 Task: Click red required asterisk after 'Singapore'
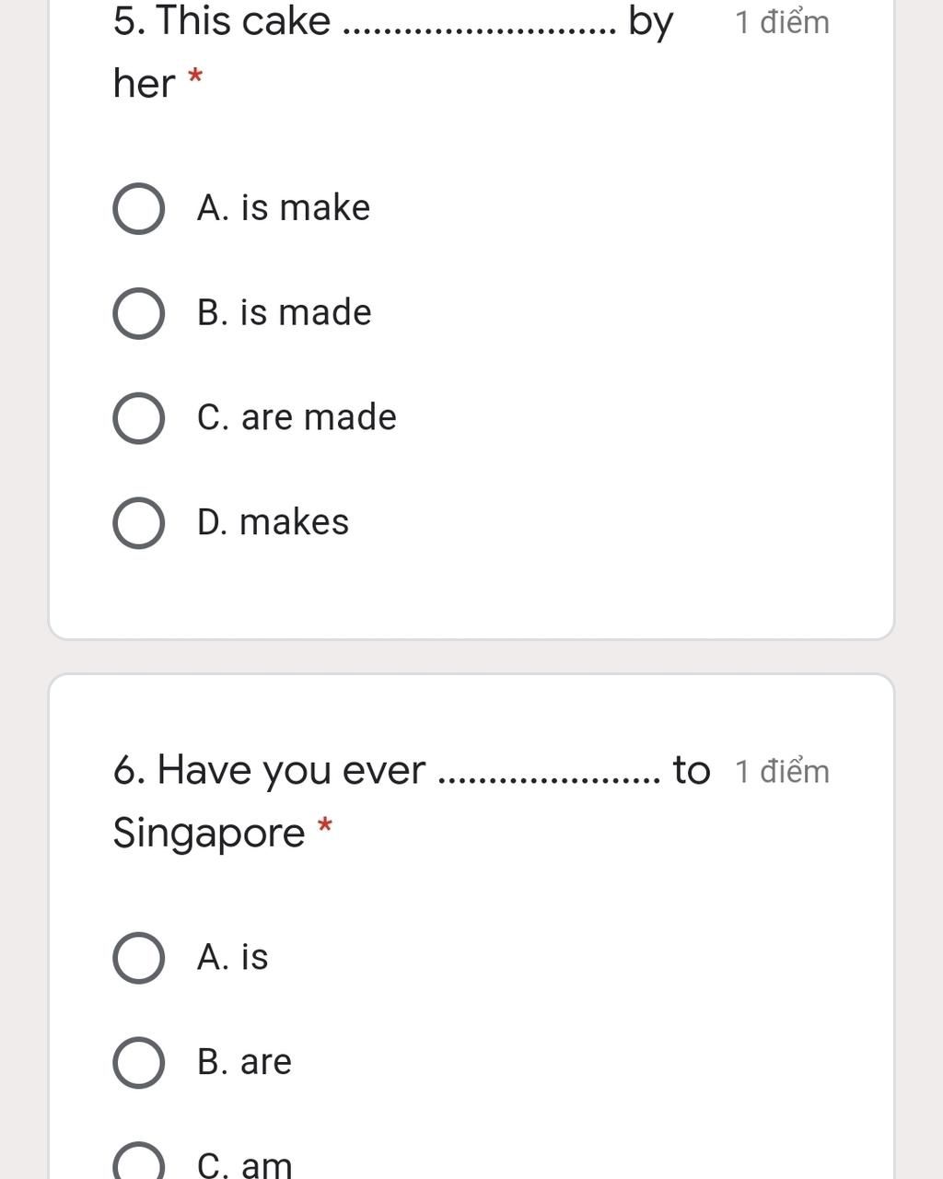pyautogui.click(x=324, y=827)
